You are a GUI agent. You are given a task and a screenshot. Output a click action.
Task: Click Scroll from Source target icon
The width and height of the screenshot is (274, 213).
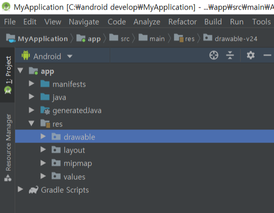(x=214, y=55)
